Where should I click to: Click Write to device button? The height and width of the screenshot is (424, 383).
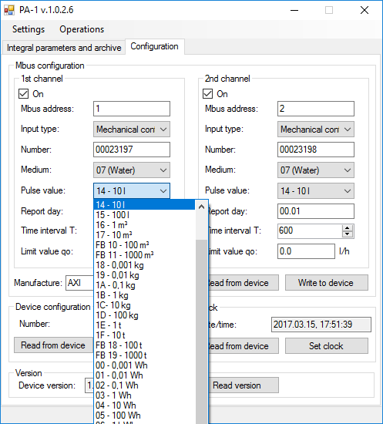tap(326, 283)
